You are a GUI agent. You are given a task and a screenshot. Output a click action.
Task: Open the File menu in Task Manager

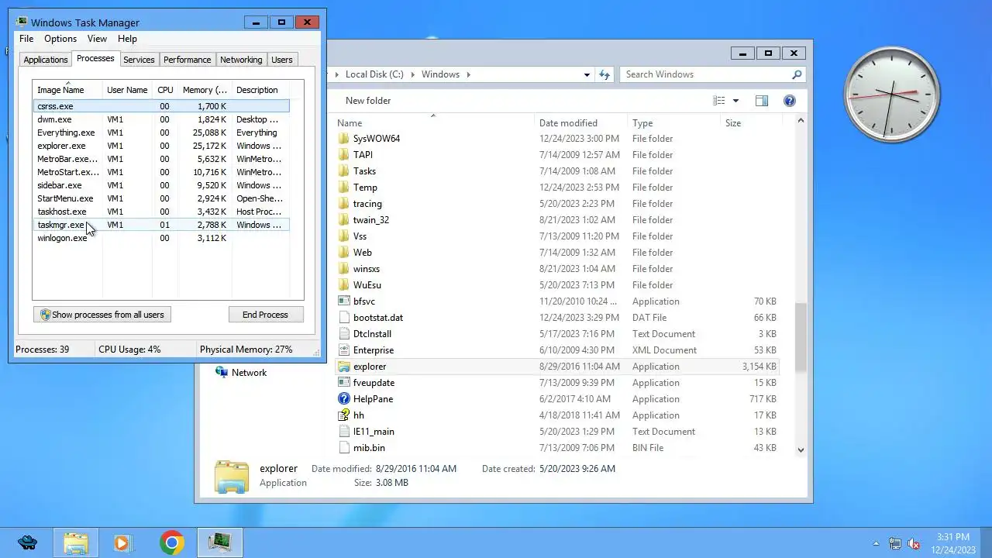click(26, 39)
